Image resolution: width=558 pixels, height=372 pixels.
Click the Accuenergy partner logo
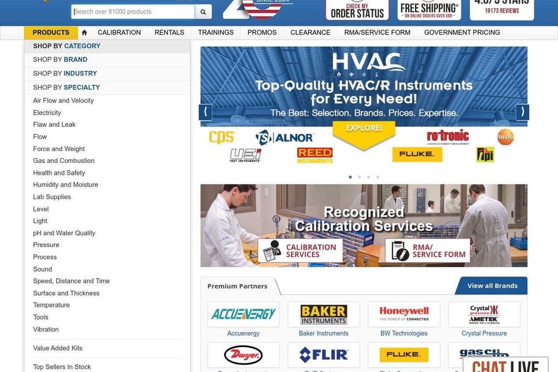point(244,314)
